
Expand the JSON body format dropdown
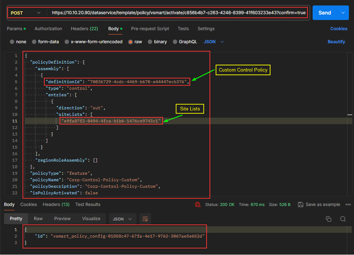click(x=214, y=42)
